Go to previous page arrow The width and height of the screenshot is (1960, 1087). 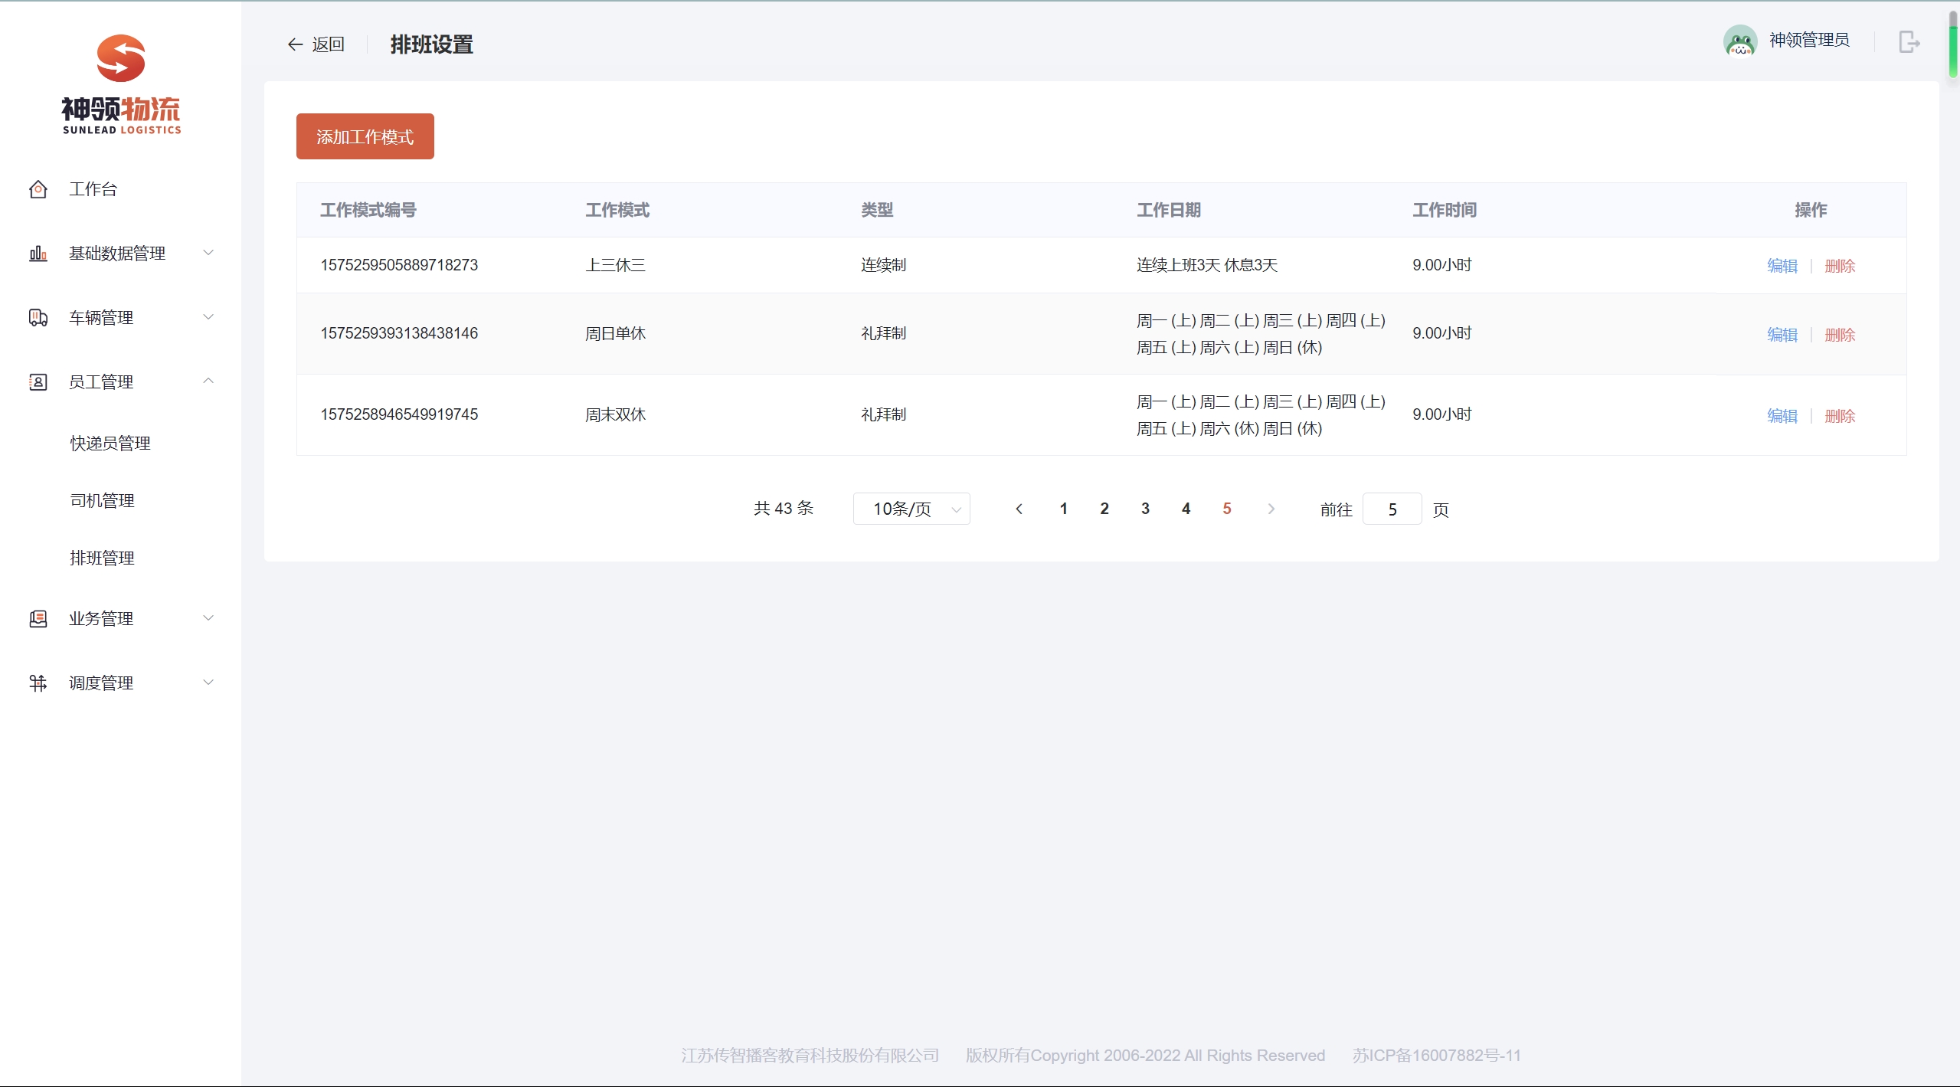point(1019,509)
